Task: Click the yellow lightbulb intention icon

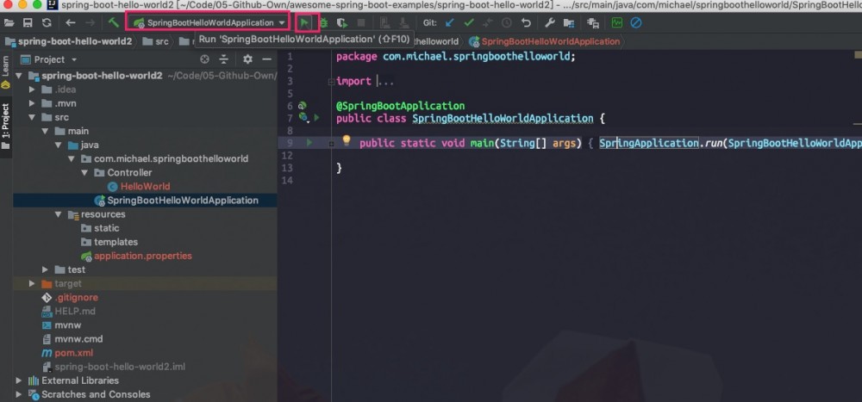Action: pyautogui.click(x=347, y=140)
